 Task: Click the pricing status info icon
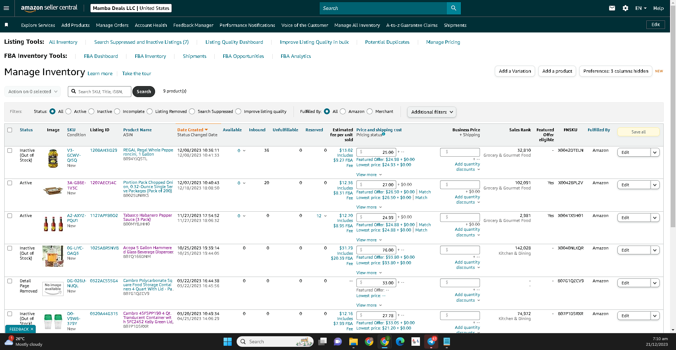coord(384,134)
